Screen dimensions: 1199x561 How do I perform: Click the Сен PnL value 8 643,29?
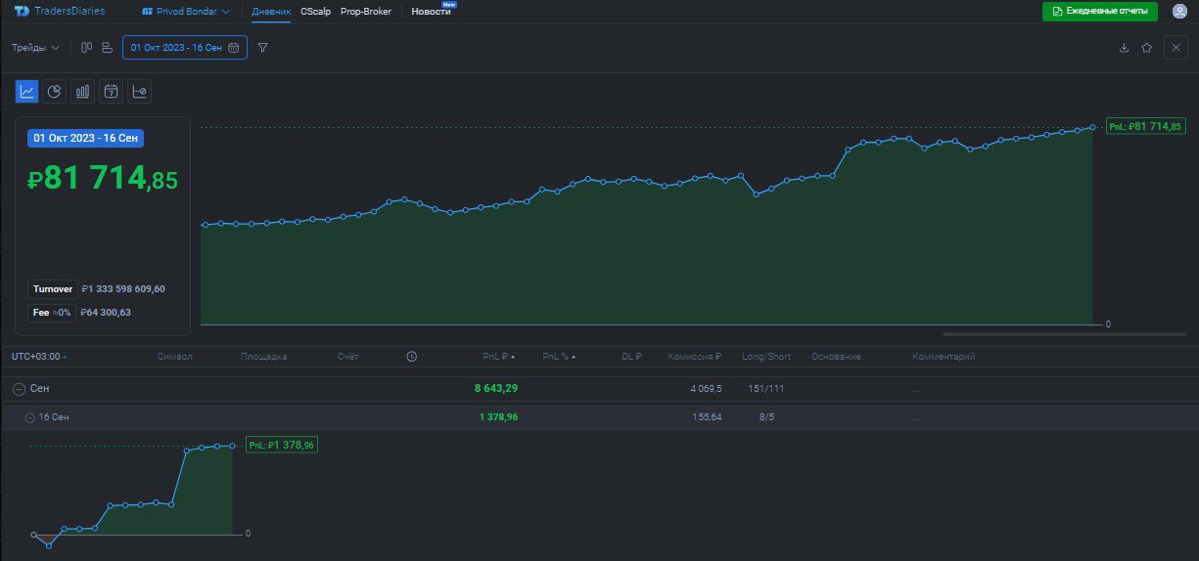coord(496,389)
